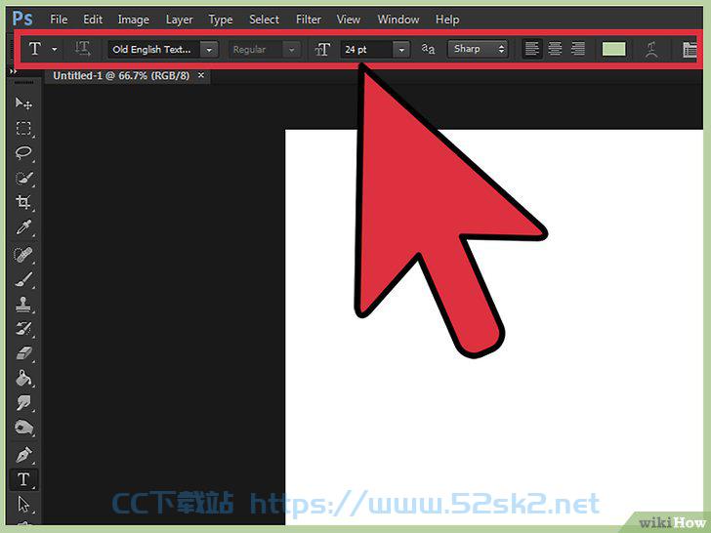Select the Rectangular Marquee tool
The height and width of the screenshot is (533, 711).
[x=23, y=129]
